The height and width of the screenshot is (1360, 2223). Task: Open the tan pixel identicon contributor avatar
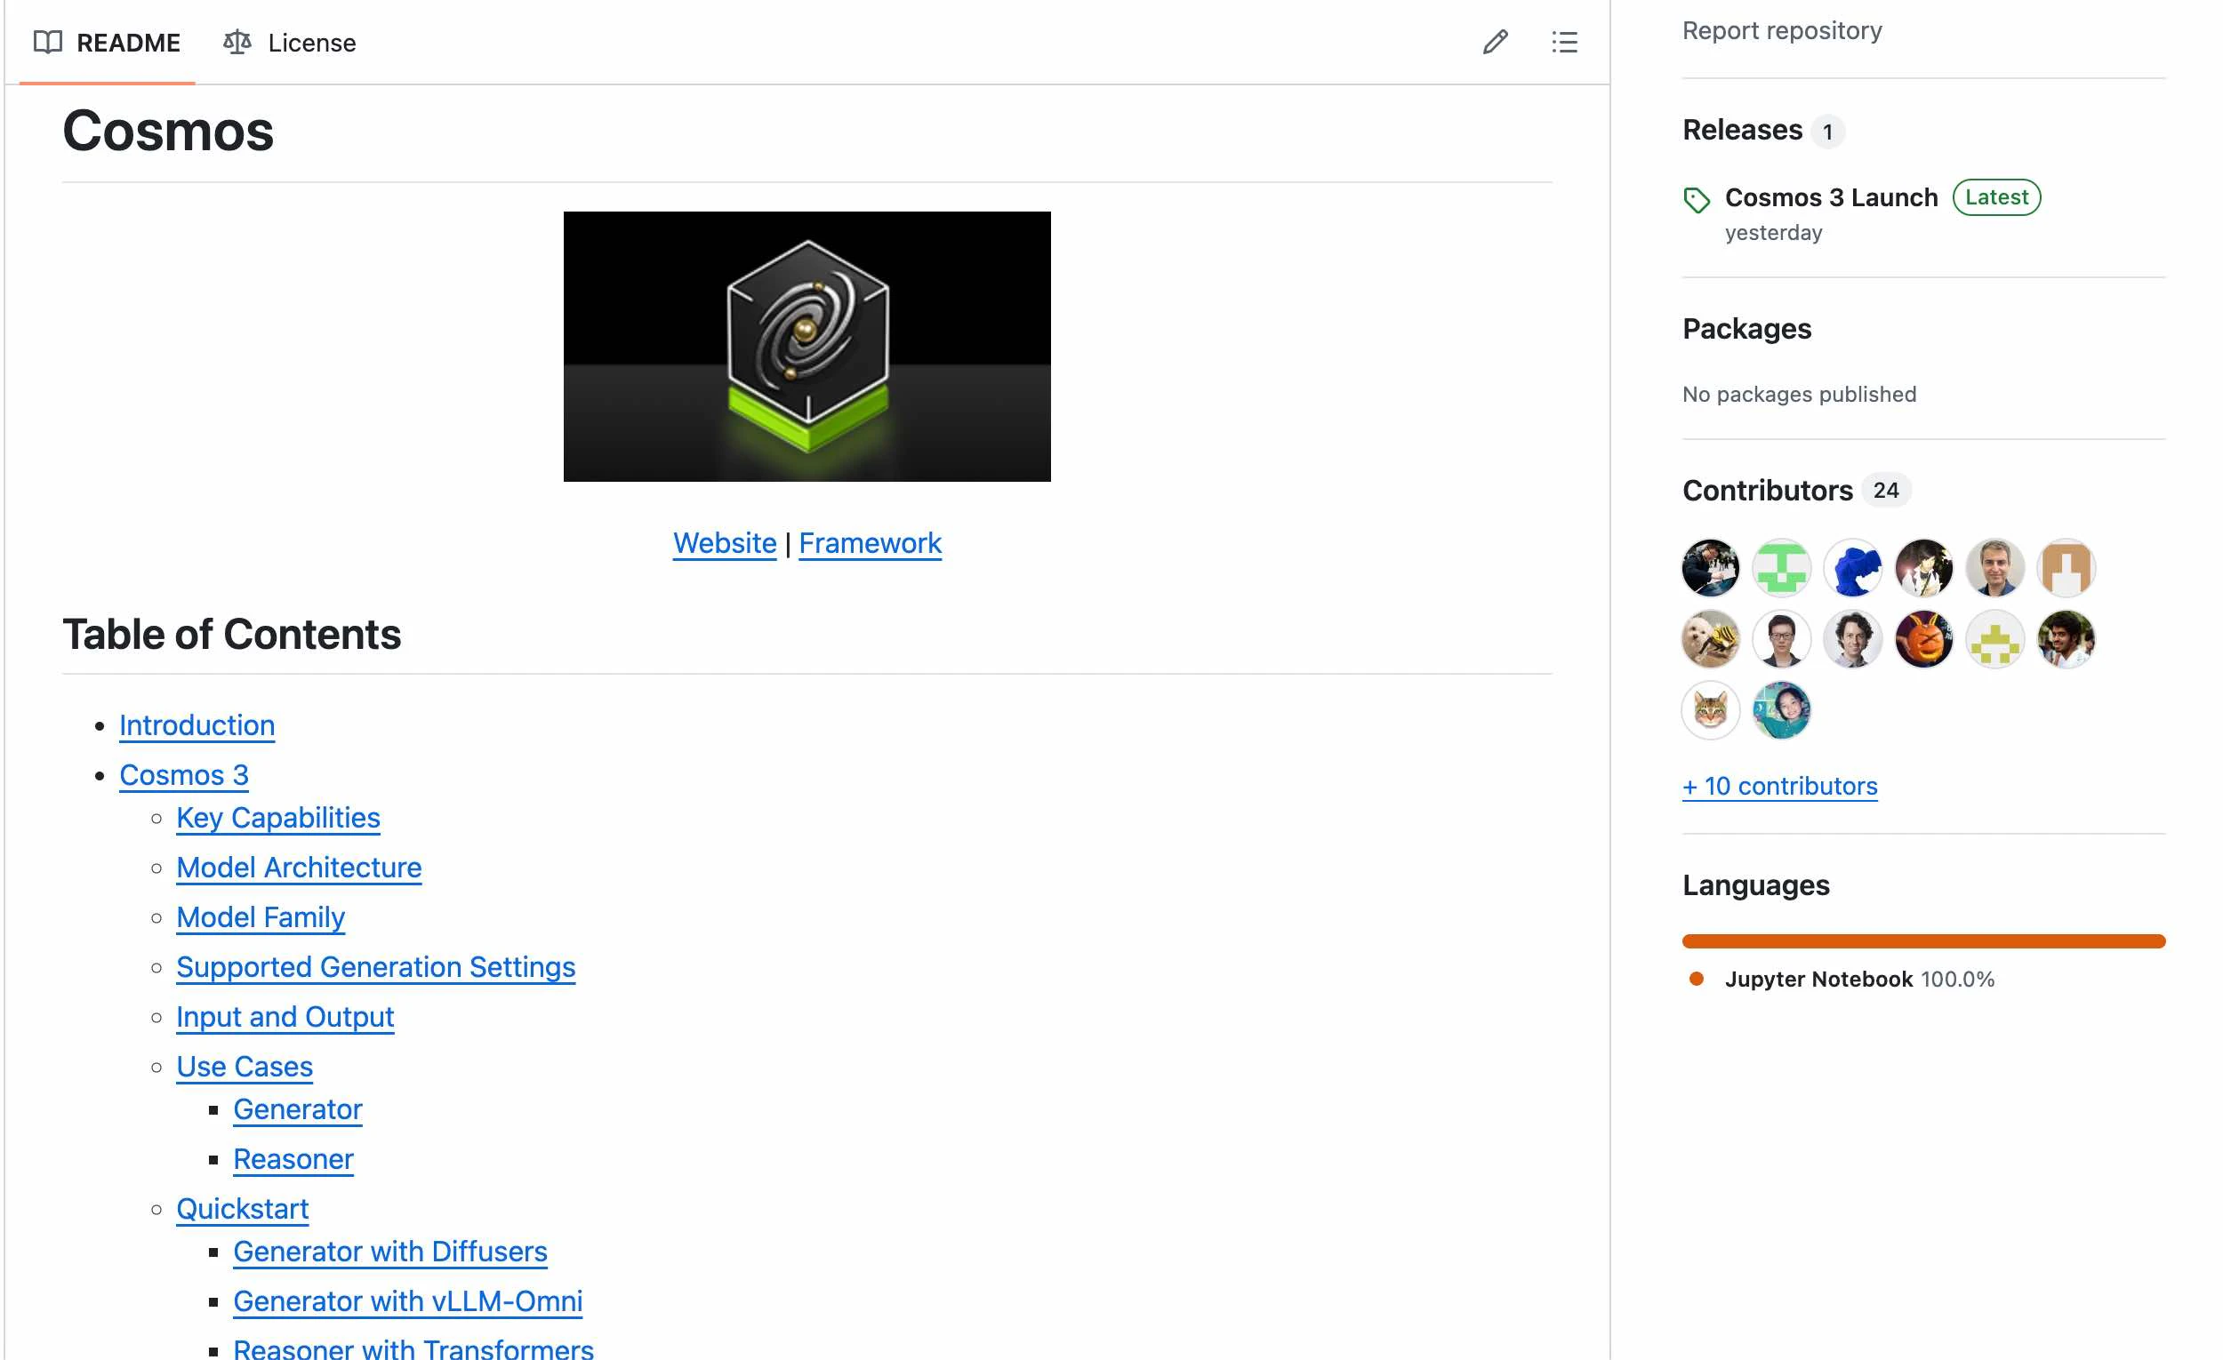pos(2066,568)
